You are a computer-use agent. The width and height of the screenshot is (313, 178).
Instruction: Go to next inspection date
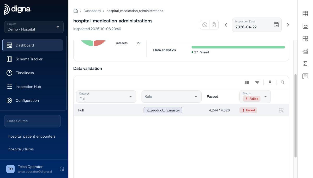288,25
